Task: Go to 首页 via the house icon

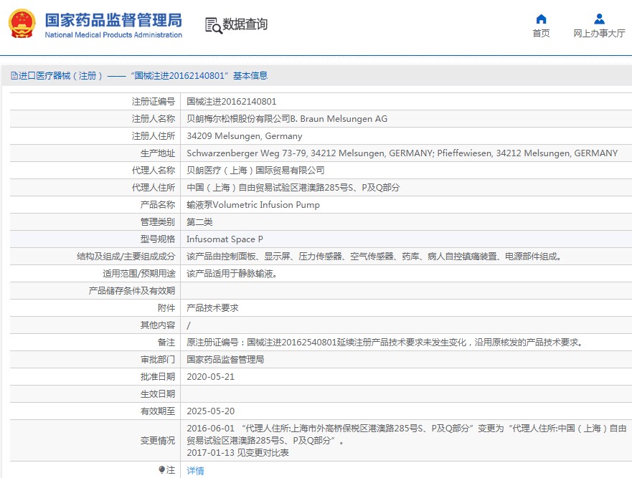Action: [541, 19]
